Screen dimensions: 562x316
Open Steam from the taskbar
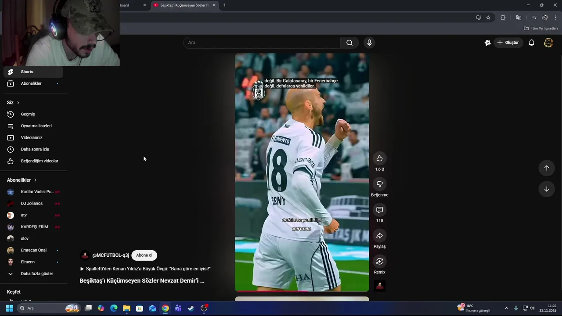click(x=191, y=308)
